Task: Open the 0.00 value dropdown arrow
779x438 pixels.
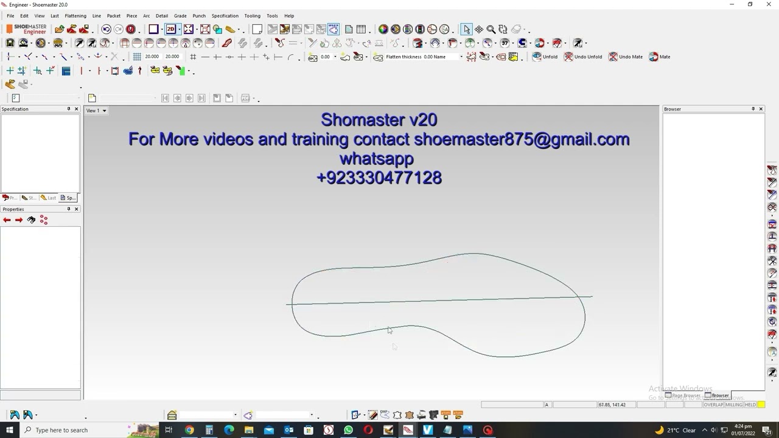Action: 335,57
